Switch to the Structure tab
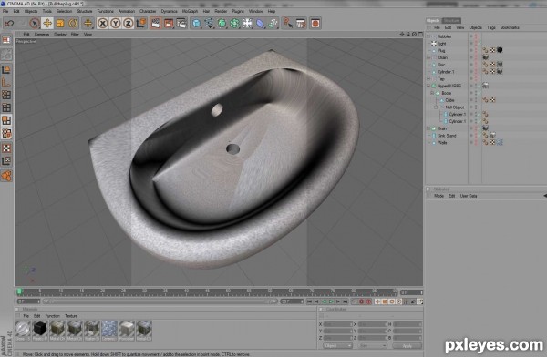The width and height of the screenshot is (547, 357). pyautogui.click(x=452, y=21)
